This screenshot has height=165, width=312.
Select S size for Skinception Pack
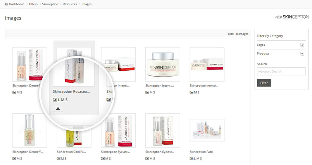(x=201, y=158)
